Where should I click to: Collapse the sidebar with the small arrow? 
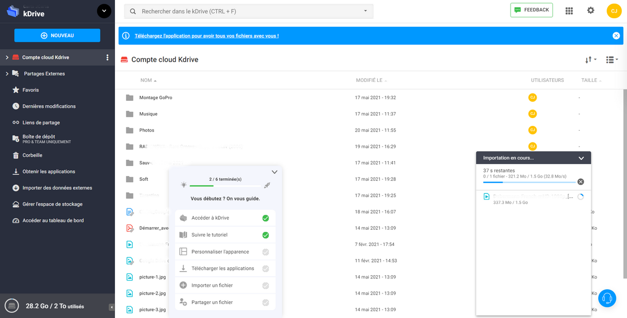pyautogui.click(x=111, y=307)
